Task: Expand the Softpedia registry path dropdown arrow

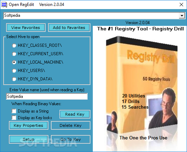Action: [182, 16]
